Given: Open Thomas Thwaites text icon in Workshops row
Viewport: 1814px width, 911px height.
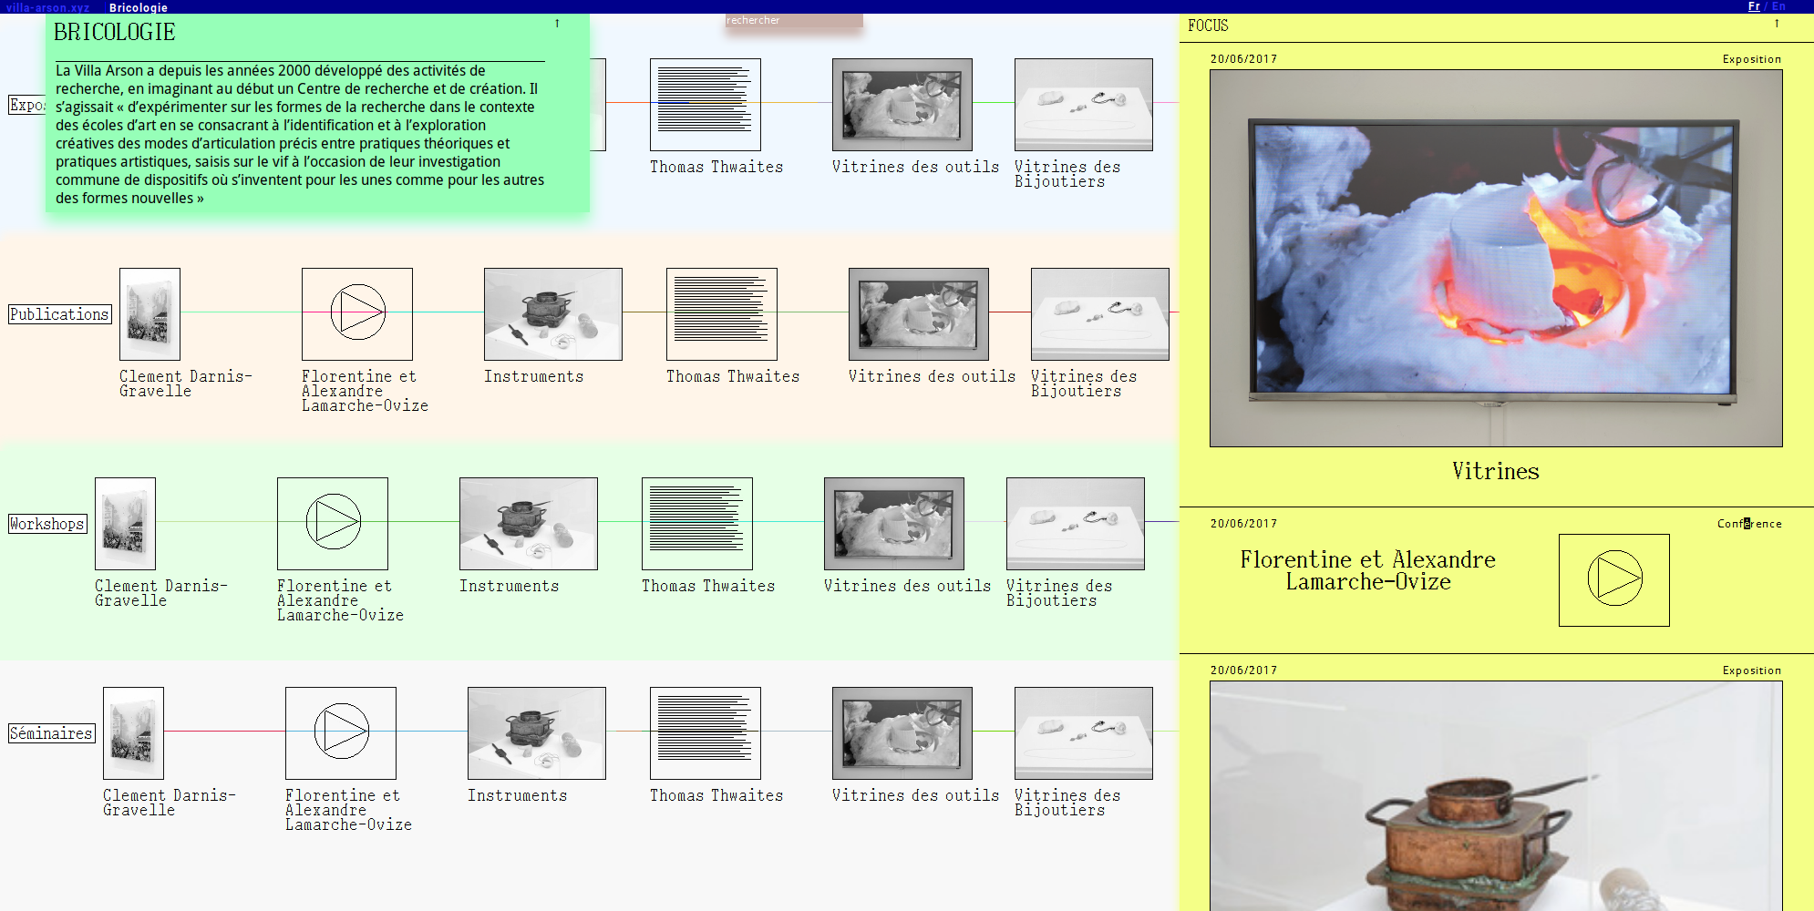Looking at the screenshot, I should pos(696,523).
